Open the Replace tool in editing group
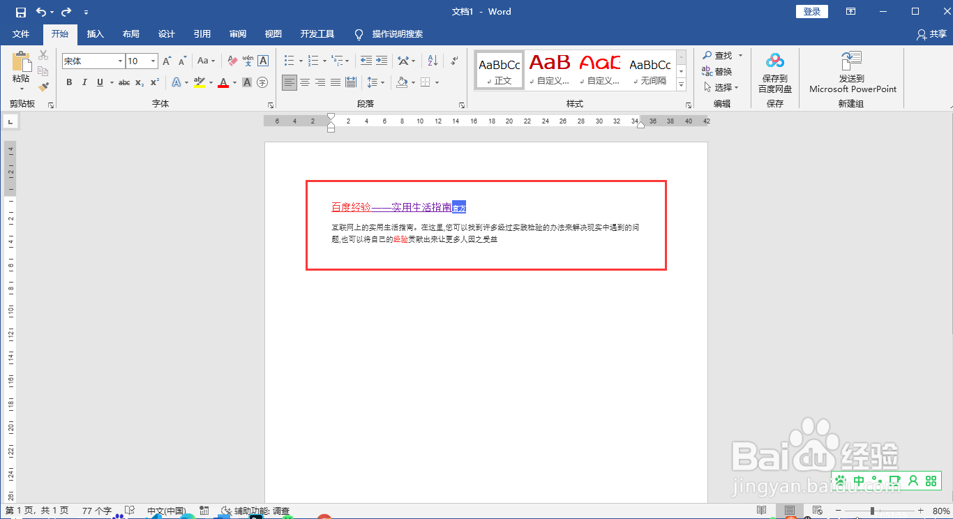Viewport: 953px width, 519px height. 717,72
